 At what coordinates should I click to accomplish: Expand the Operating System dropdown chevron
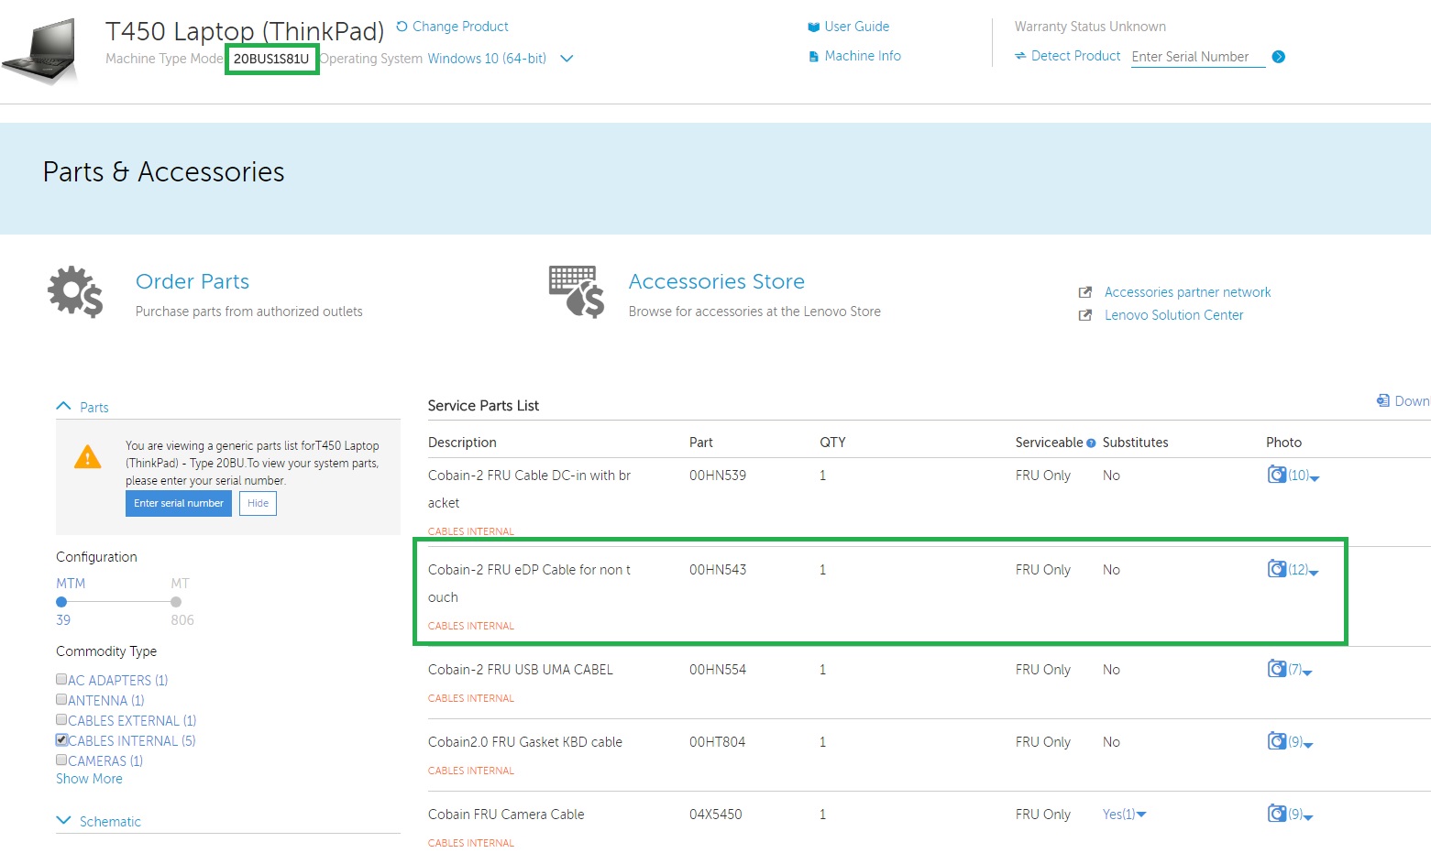point(567,59)
